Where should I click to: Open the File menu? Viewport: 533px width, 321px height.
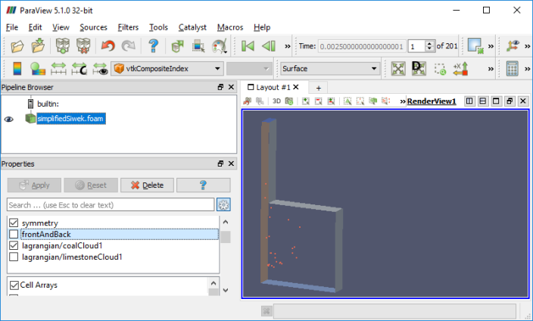point(12,27)
